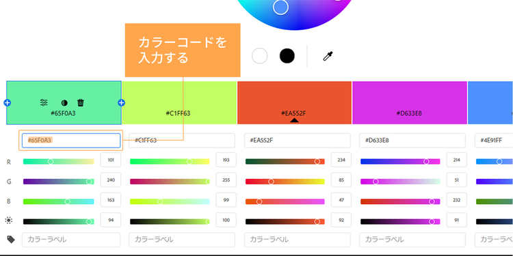The image size is (513, 256).
Task: Adjust B slider for #C1FF63
Action: (170, 201)
